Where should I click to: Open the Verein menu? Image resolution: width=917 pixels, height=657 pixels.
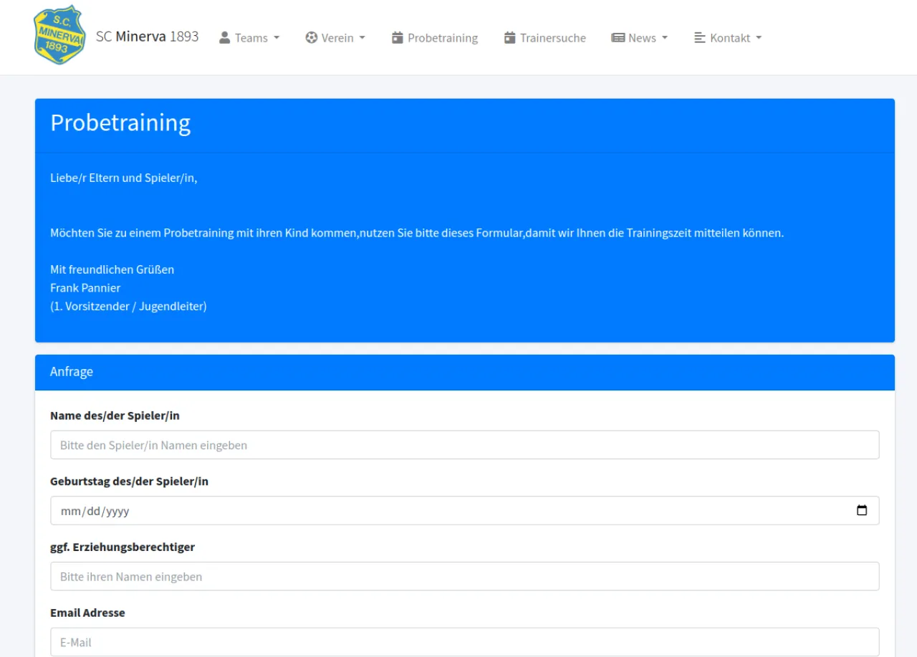(335, 38)
